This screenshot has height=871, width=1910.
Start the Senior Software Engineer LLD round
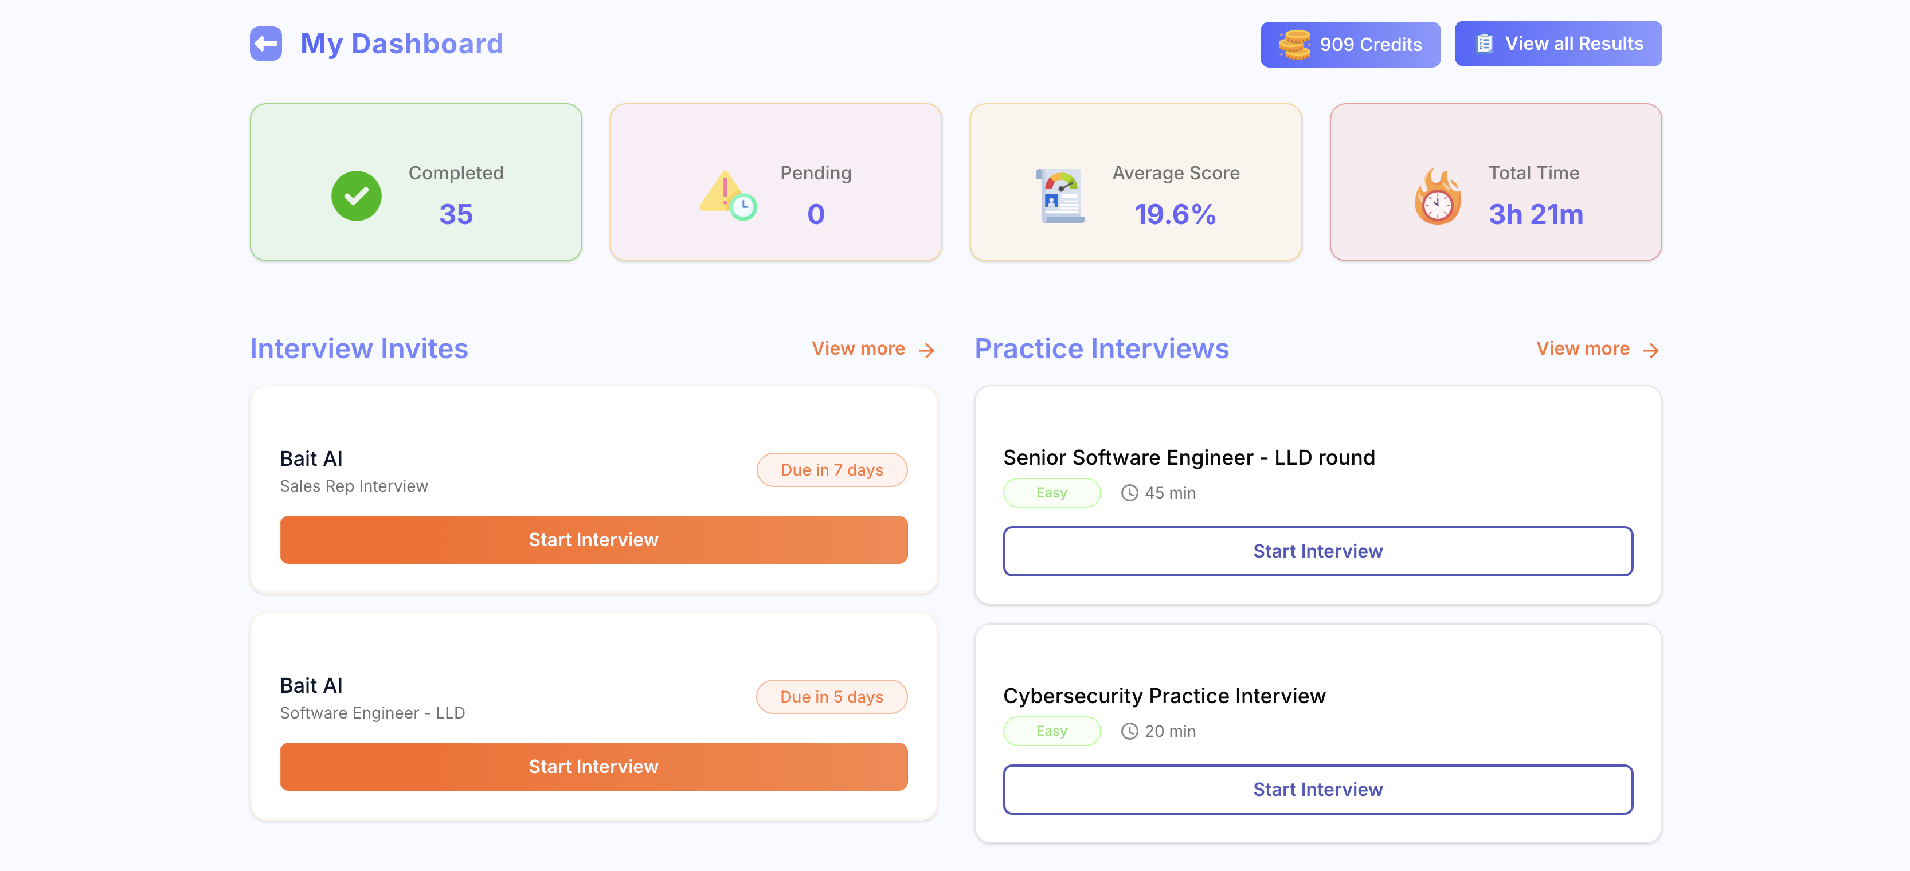point(1318,551)
